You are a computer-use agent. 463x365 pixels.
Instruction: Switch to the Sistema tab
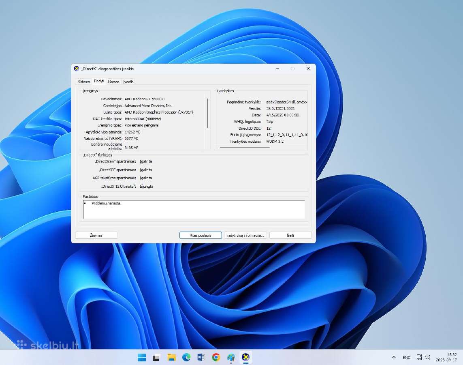[x=83, y=82]
